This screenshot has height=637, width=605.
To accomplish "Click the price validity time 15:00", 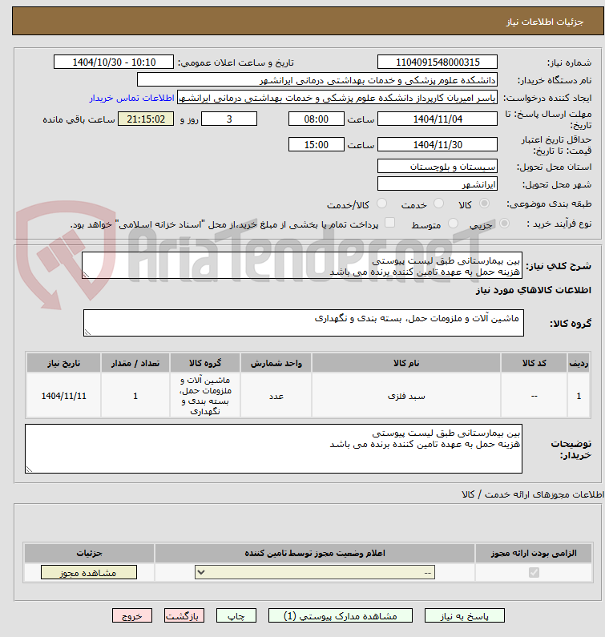I will coord(316,144).
